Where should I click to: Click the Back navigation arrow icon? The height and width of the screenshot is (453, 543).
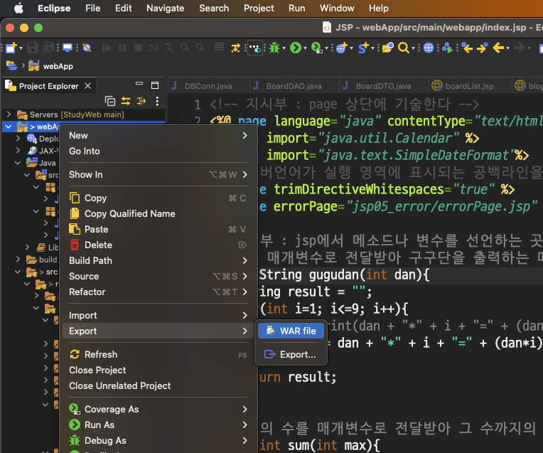(498, 48)
